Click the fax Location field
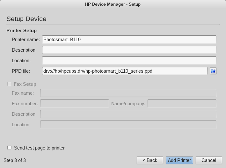The height and width of the screenshot is (168, 226). tap(128, 125)
